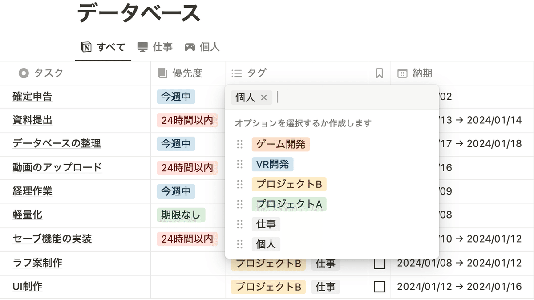Click the game controller icon on the 個人 tab

click(x=189, y=46)
